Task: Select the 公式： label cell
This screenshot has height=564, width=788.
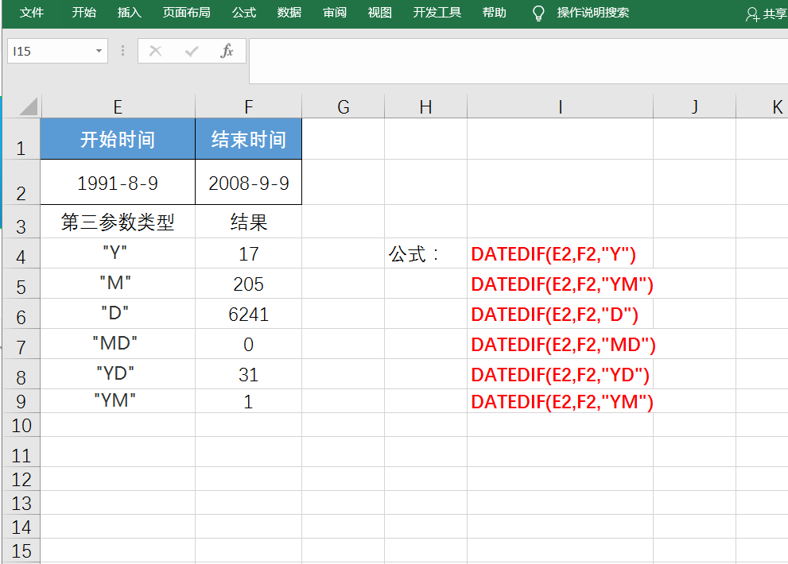Action: [x=425, y=253]
